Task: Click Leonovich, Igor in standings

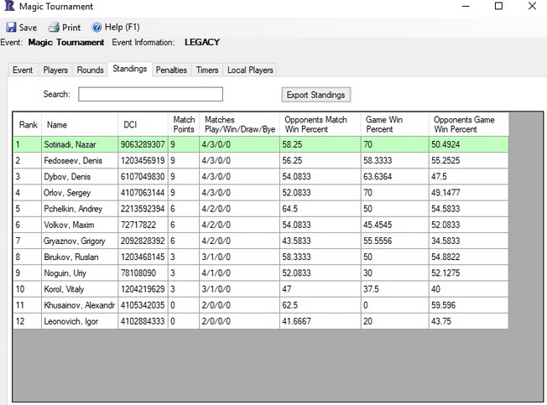Action: (79, 320)
